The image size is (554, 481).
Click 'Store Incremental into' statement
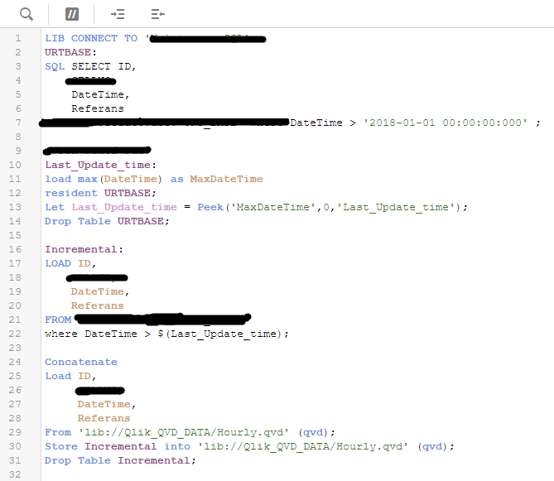118,446
